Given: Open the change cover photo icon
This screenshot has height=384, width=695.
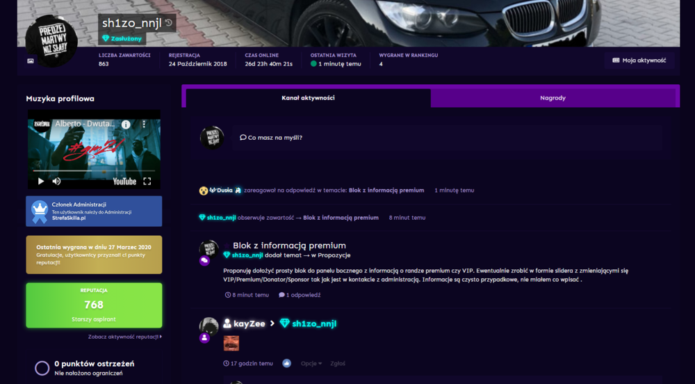Looking at the screenshot, I should [x=30, y=61].
